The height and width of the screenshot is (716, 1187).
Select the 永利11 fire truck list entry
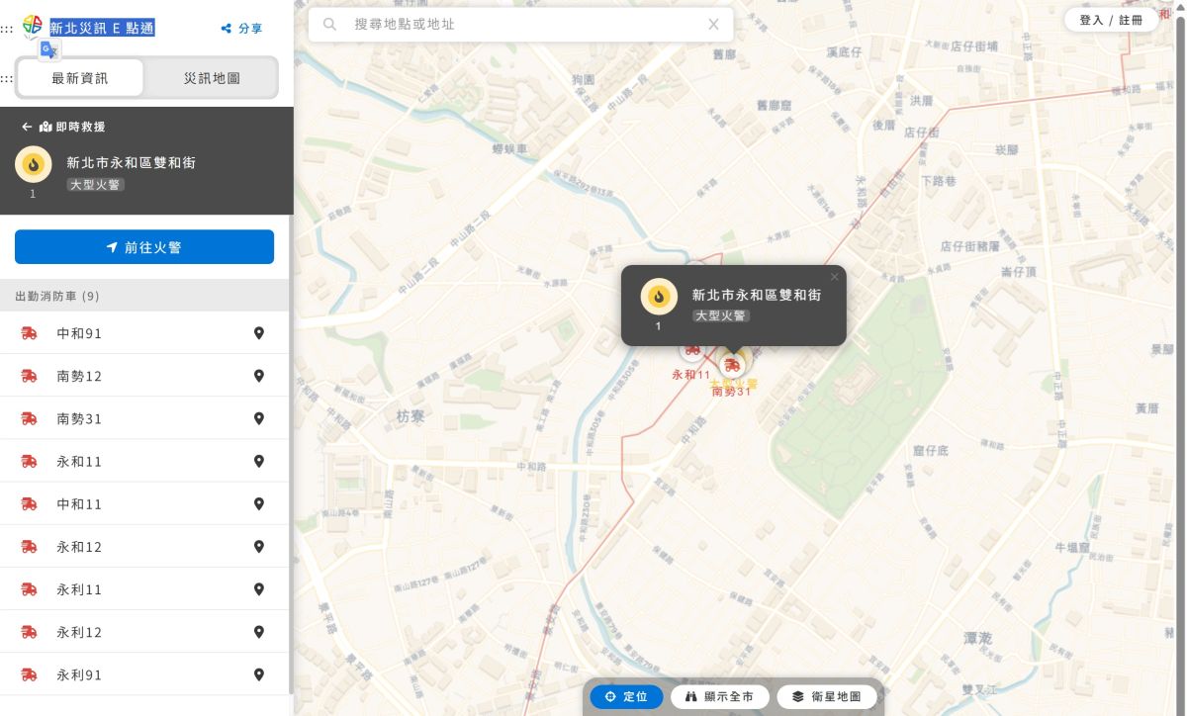pyautogui.click(x=79, y=589)
